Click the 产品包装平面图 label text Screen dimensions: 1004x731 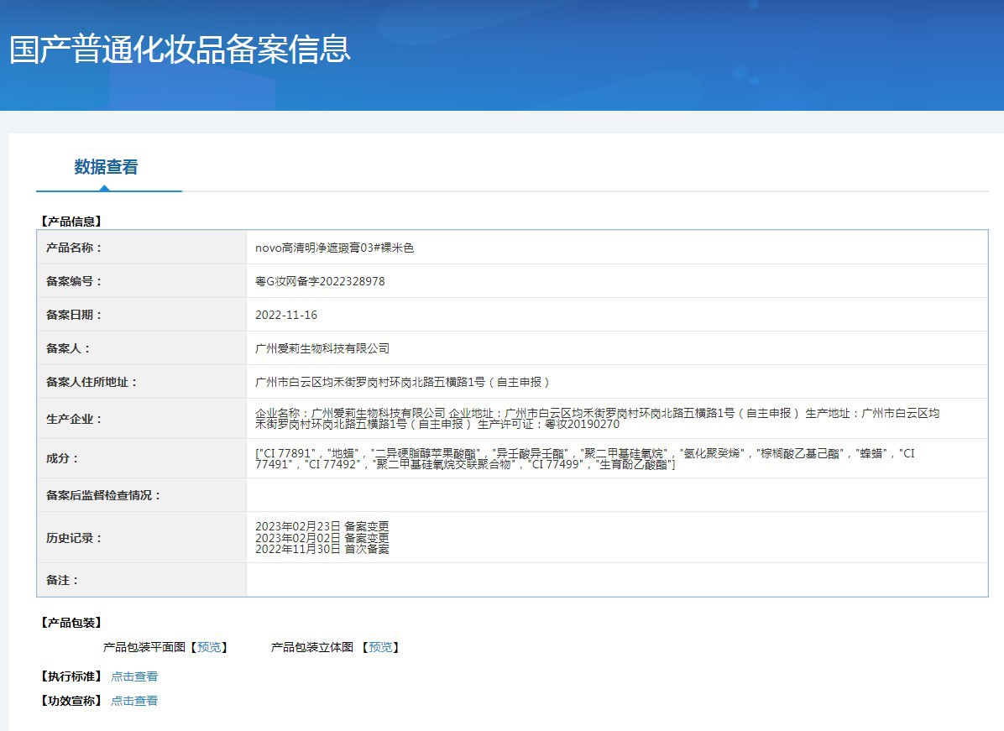coord(144,647)
